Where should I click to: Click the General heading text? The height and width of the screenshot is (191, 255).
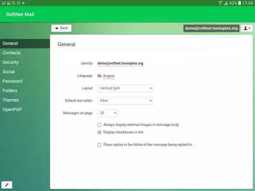point(66,44)
